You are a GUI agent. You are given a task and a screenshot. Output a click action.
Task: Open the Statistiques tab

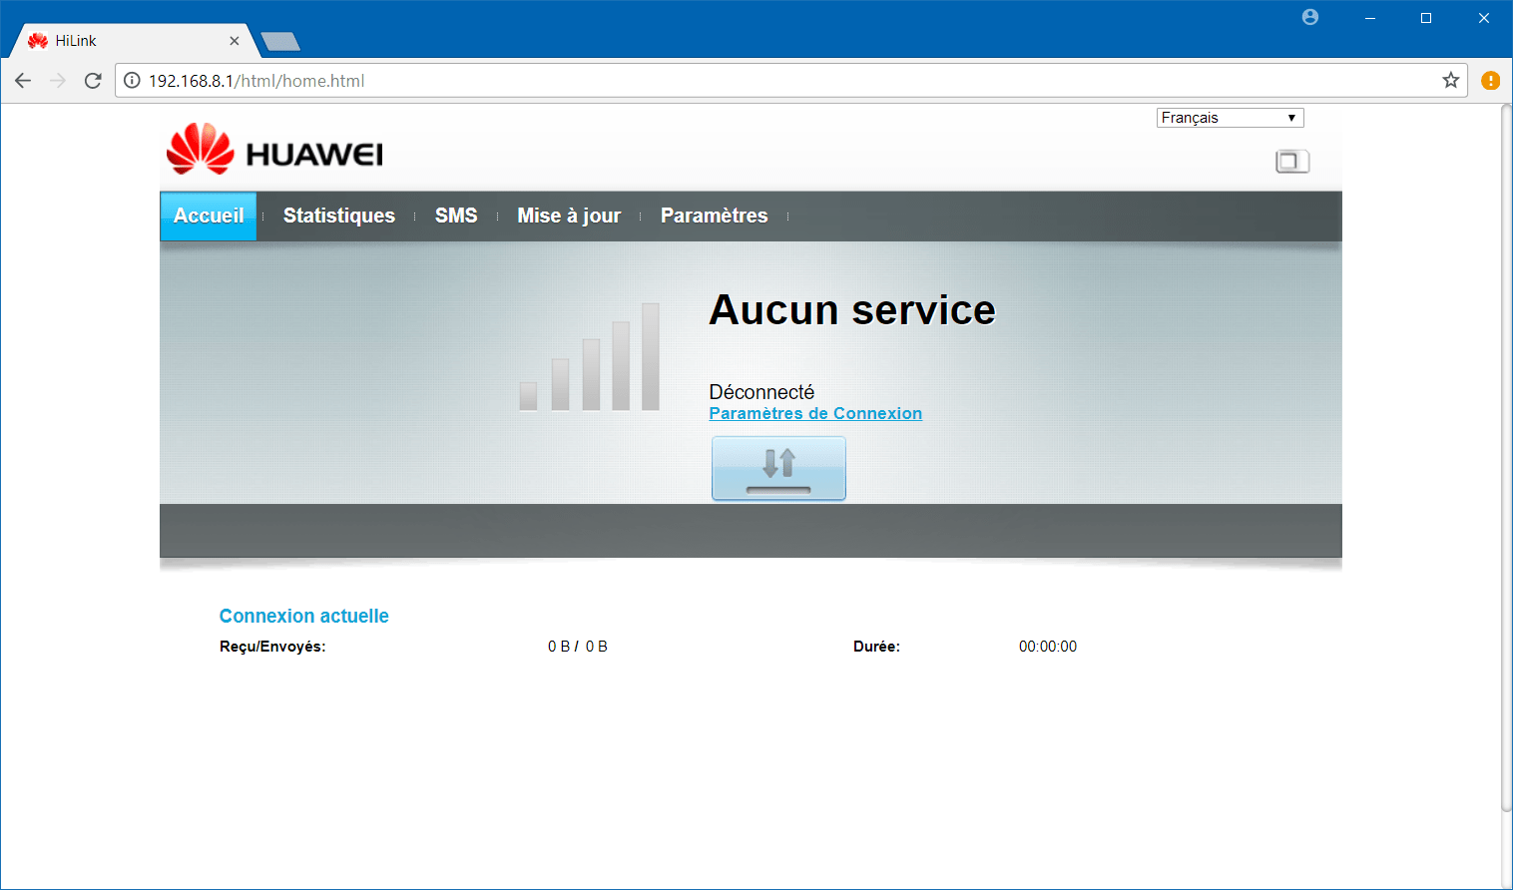click(339, 216)
